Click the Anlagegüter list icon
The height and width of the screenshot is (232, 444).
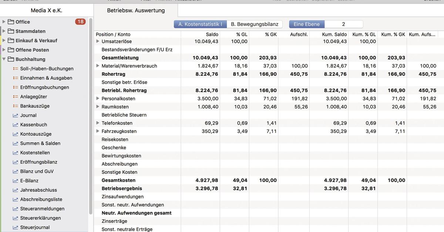coord(16,96)
